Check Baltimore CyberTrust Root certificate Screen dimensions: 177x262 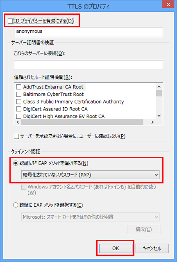point(19,94)
